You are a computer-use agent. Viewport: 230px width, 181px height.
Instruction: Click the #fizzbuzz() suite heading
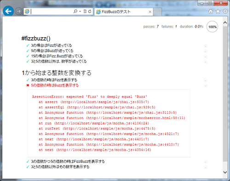(x=36, y=38)
